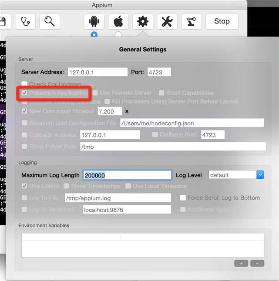Enable Check For Updates checkbox

point(24,84)
